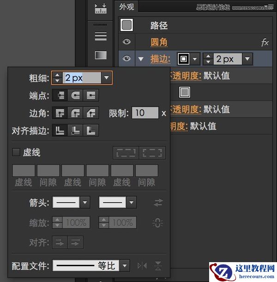Open the 外观 panel flyout menu
277x282 pixels.
(271, 6)
